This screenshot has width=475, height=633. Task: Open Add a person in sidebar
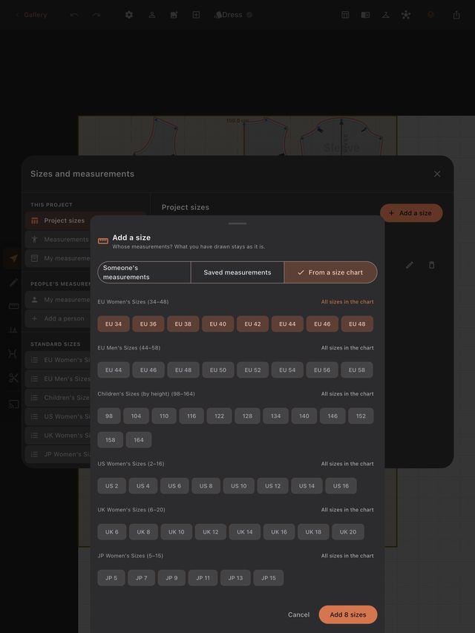[x=57, y=318]
